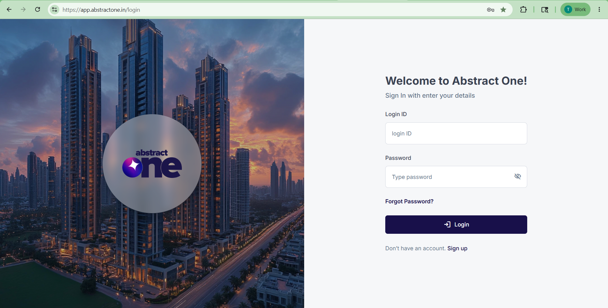Image resolution: width=608 pixels, height=308 pixels.
Task: Click the Don't have an account. text
Action: point(415,248)
